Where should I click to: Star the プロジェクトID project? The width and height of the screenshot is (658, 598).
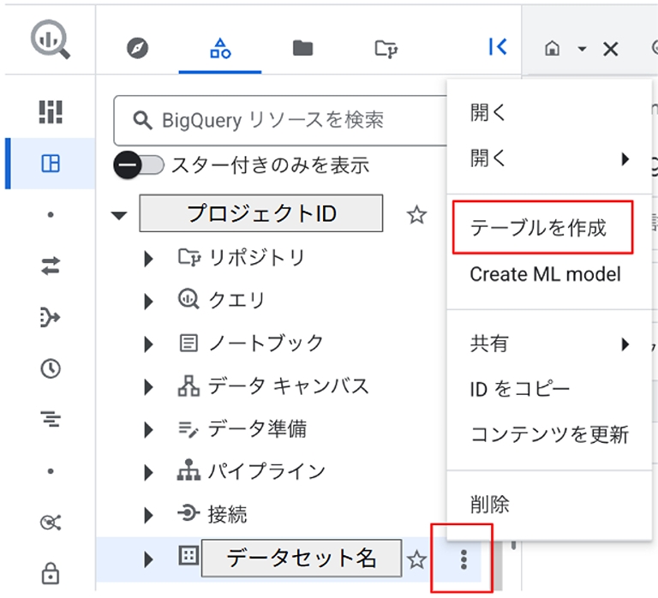[416, 215]
